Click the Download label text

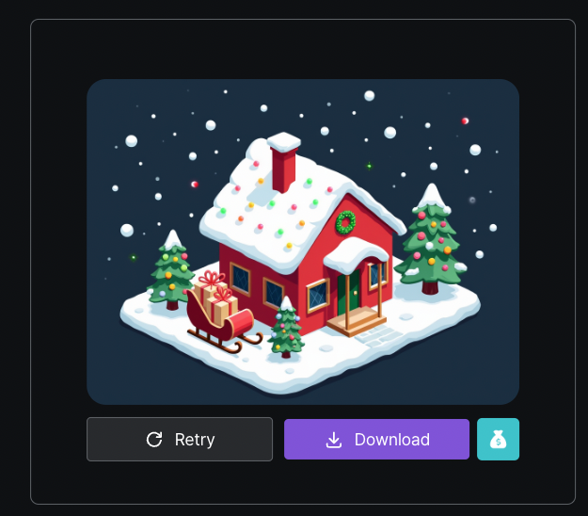tap(392, 440)
